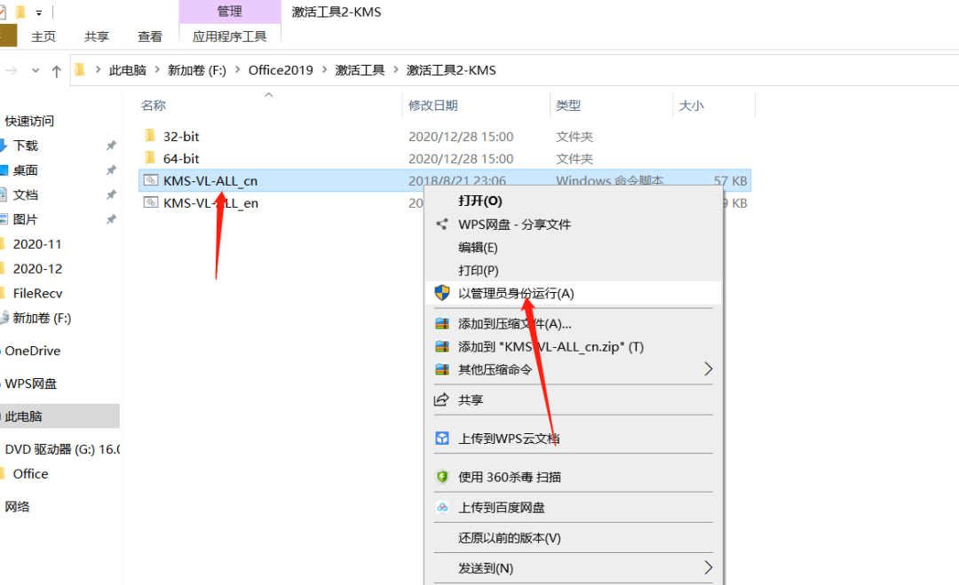Image resolution: width=959 pixels, height=585 pixels.
Task: Open OneDrive in navigation pane
Action: 33,351
